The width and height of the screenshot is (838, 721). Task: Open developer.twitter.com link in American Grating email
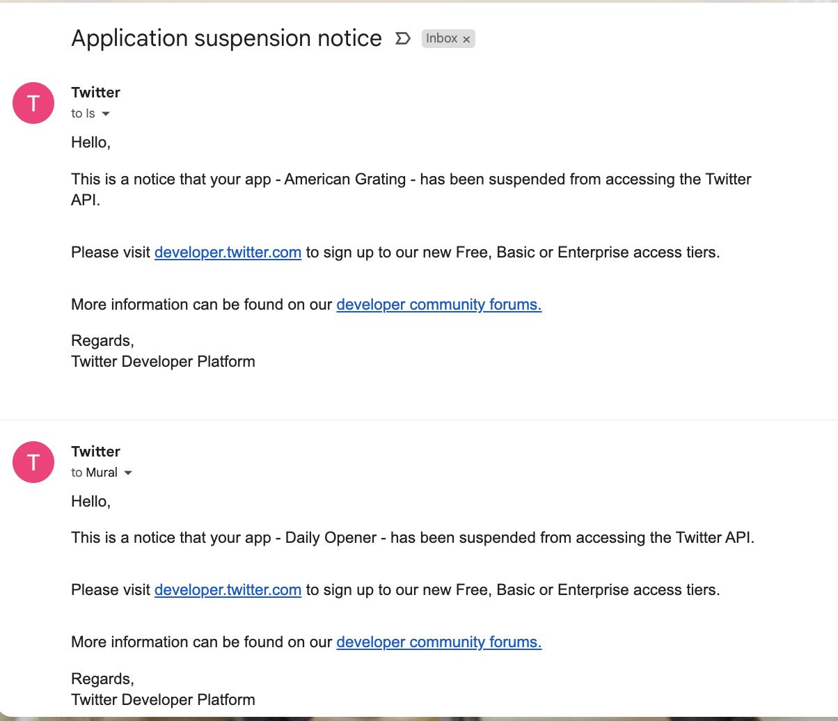click(x=228, y=252)
